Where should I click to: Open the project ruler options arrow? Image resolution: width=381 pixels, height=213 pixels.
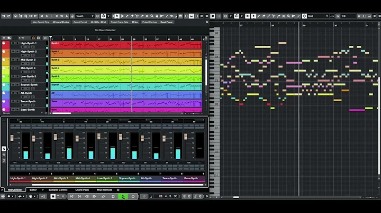point(206,38)
